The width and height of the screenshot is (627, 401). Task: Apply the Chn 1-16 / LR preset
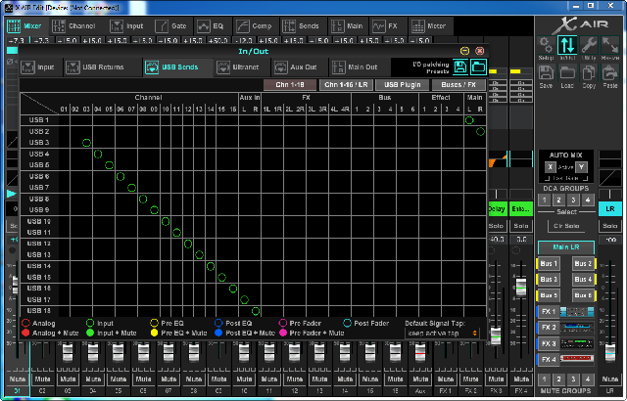point(346,84)
